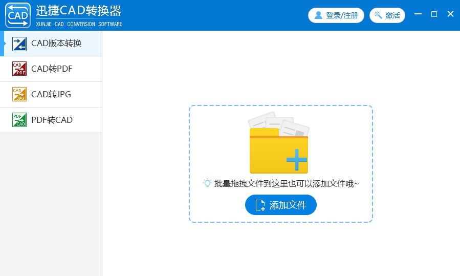Switch to the CAD转JPG tab
This screenshot has width=460, height=276.
tap(51, 95)
